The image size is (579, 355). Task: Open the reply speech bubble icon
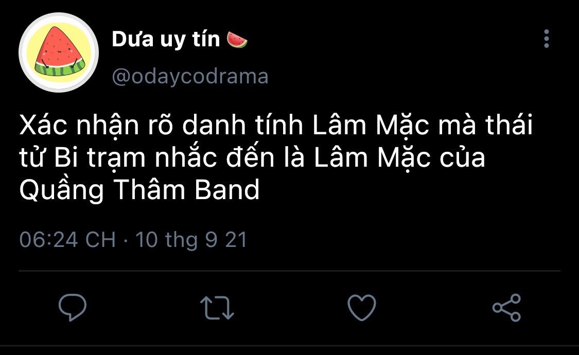(73, 307)
